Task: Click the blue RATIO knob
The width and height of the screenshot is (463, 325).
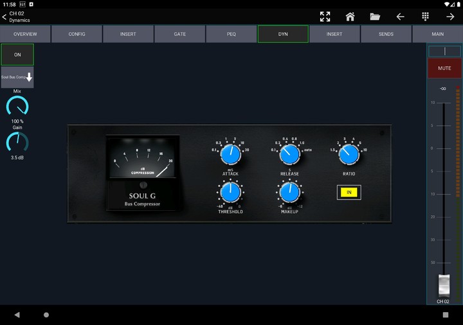Action: (x=349, y=154)
